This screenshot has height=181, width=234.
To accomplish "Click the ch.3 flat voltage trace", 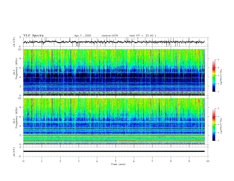I will pos(114,151).
